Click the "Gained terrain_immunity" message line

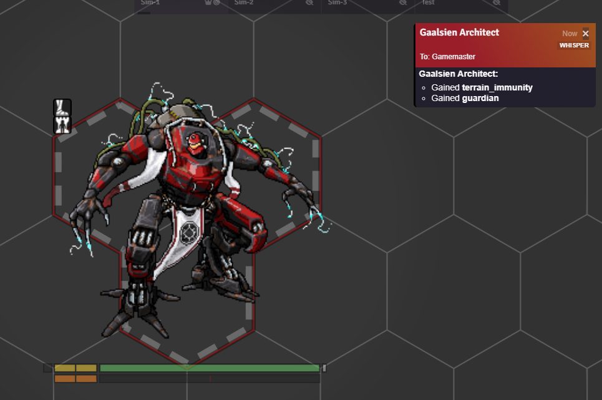482,87
